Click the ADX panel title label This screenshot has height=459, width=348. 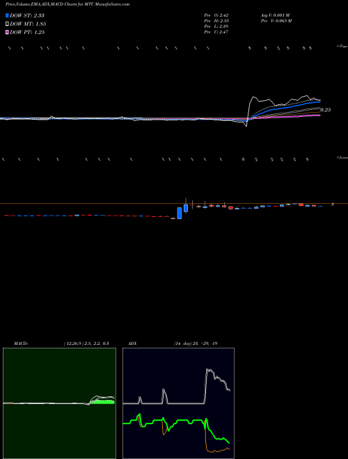[132, 344]
